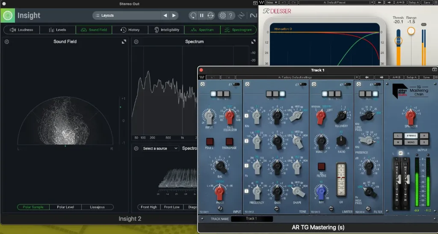
Task: Open Skins dropdown in DeEsser toolbar
Action: [x=272, y=3]
